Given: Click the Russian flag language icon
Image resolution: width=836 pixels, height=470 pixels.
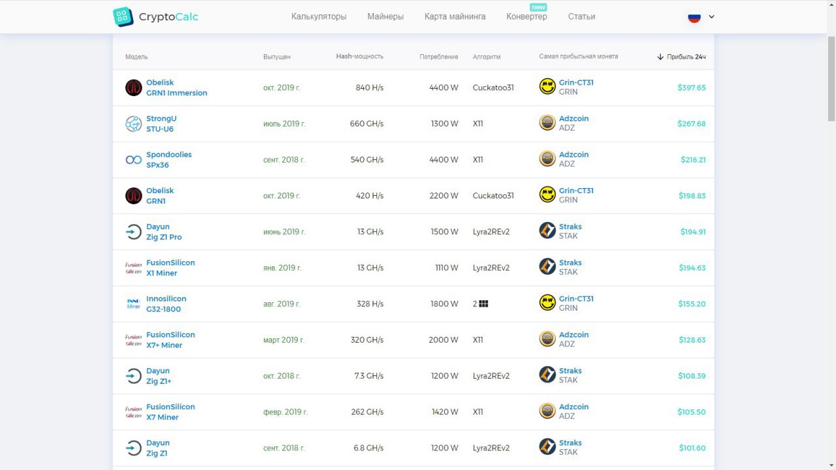Looking at the screenshot, I should tap(694, 17).
